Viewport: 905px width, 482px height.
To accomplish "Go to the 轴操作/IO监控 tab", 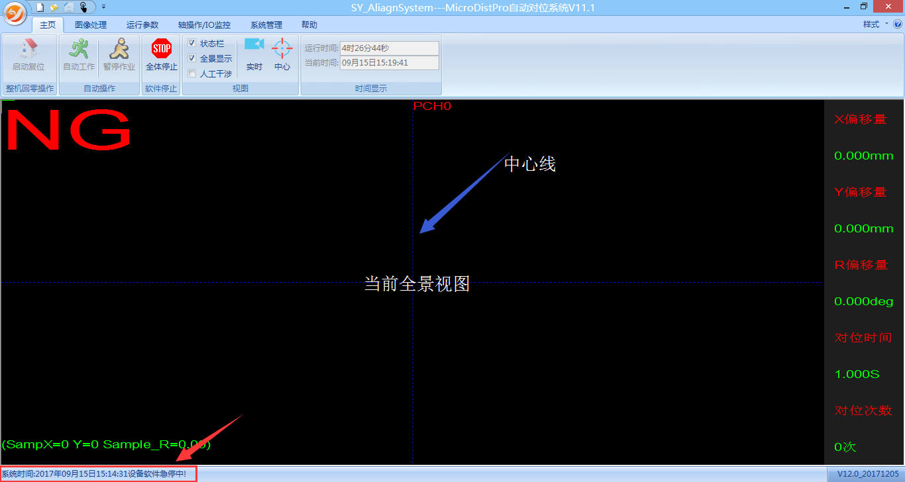I will click(204, 25).
